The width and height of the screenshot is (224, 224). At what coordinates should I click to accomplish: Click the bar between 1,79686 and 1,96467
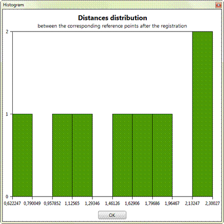163,155
